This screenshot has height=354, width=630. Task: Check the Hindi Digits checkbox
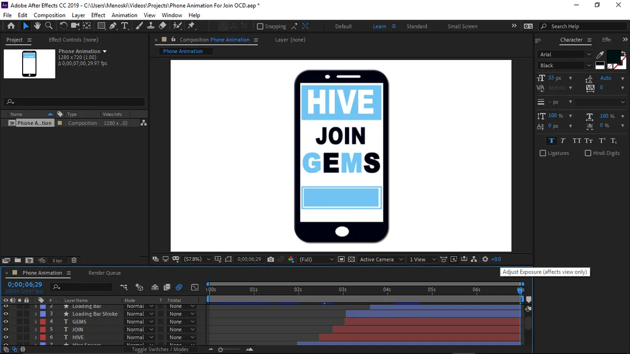(x=588, y=153)
